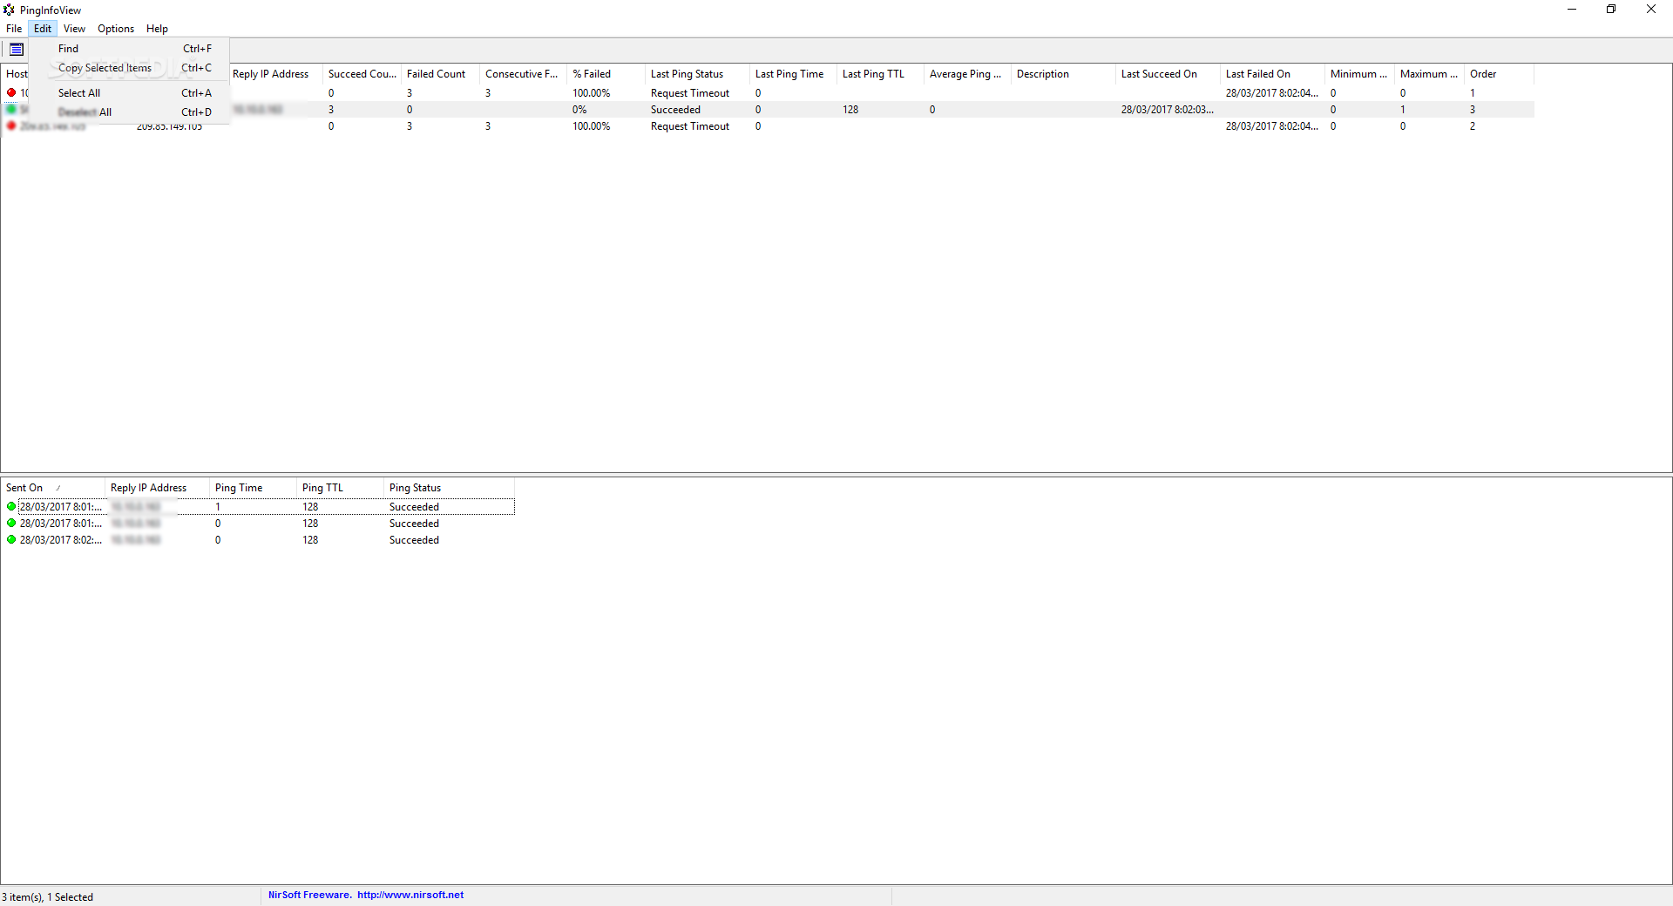Click green dot of first ping in lower pane

point(11,506)
